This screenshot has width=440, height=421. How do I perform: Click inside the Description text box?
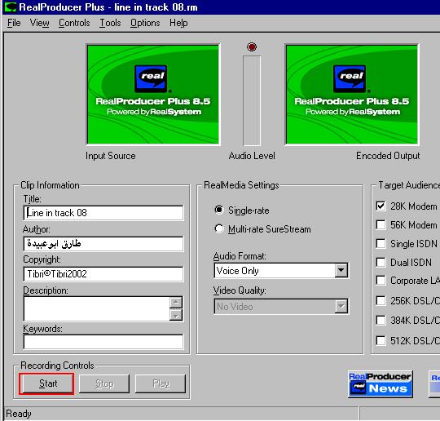97,308
